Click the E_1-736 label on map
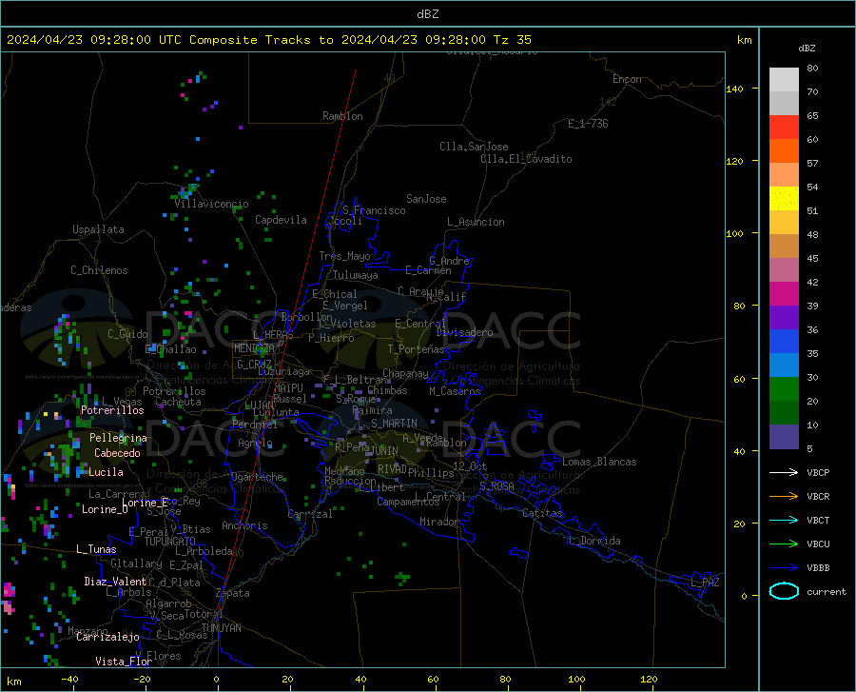Viewport: 856px width, 692px height. (x=588, y=124)
